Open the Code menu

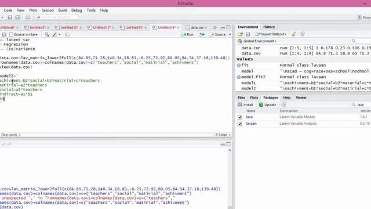click(x=8, y=10)
